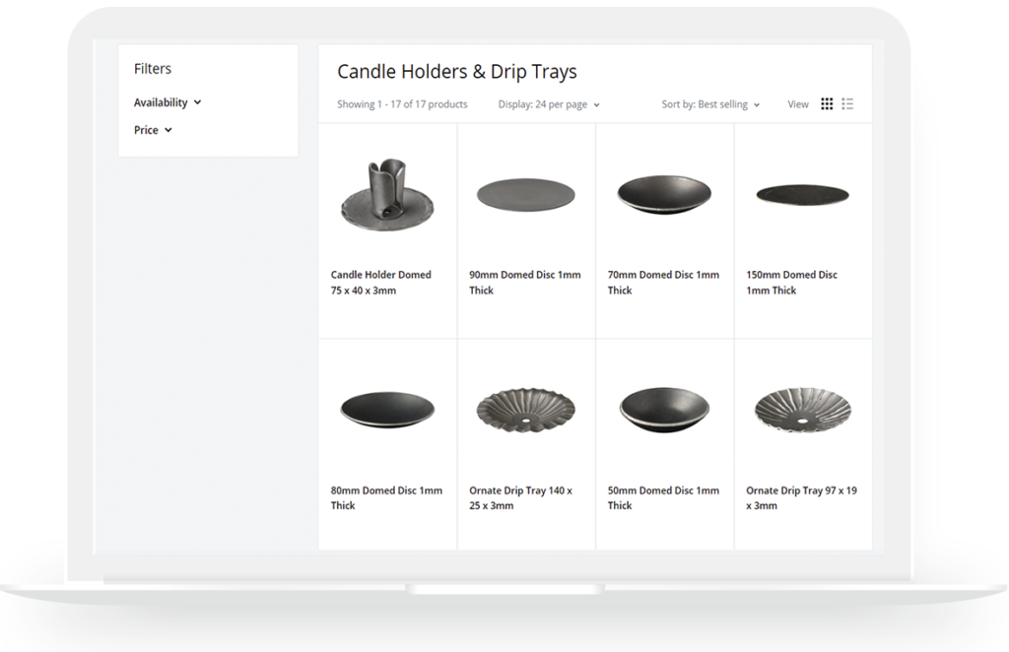Viewport: 1009px width, 652px height.
Task: View the 150mm Domed Disc image
Action: click(802, 194)
